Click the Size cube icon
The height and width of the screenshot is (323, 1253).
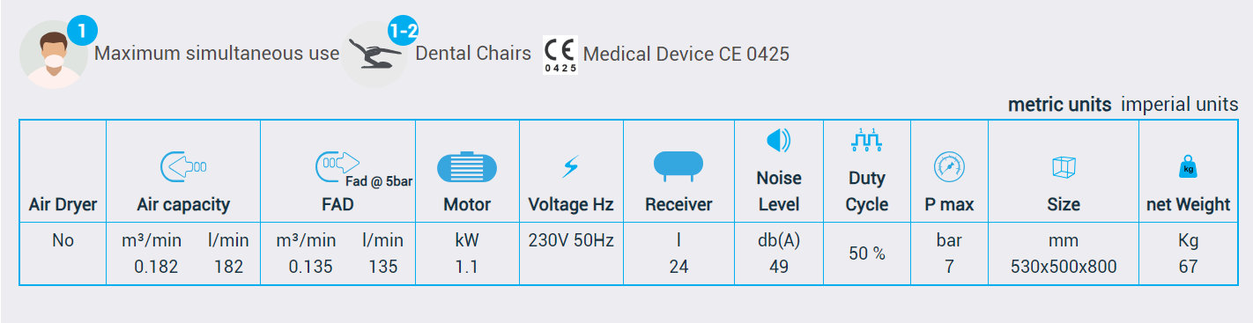click(1064, 166)
